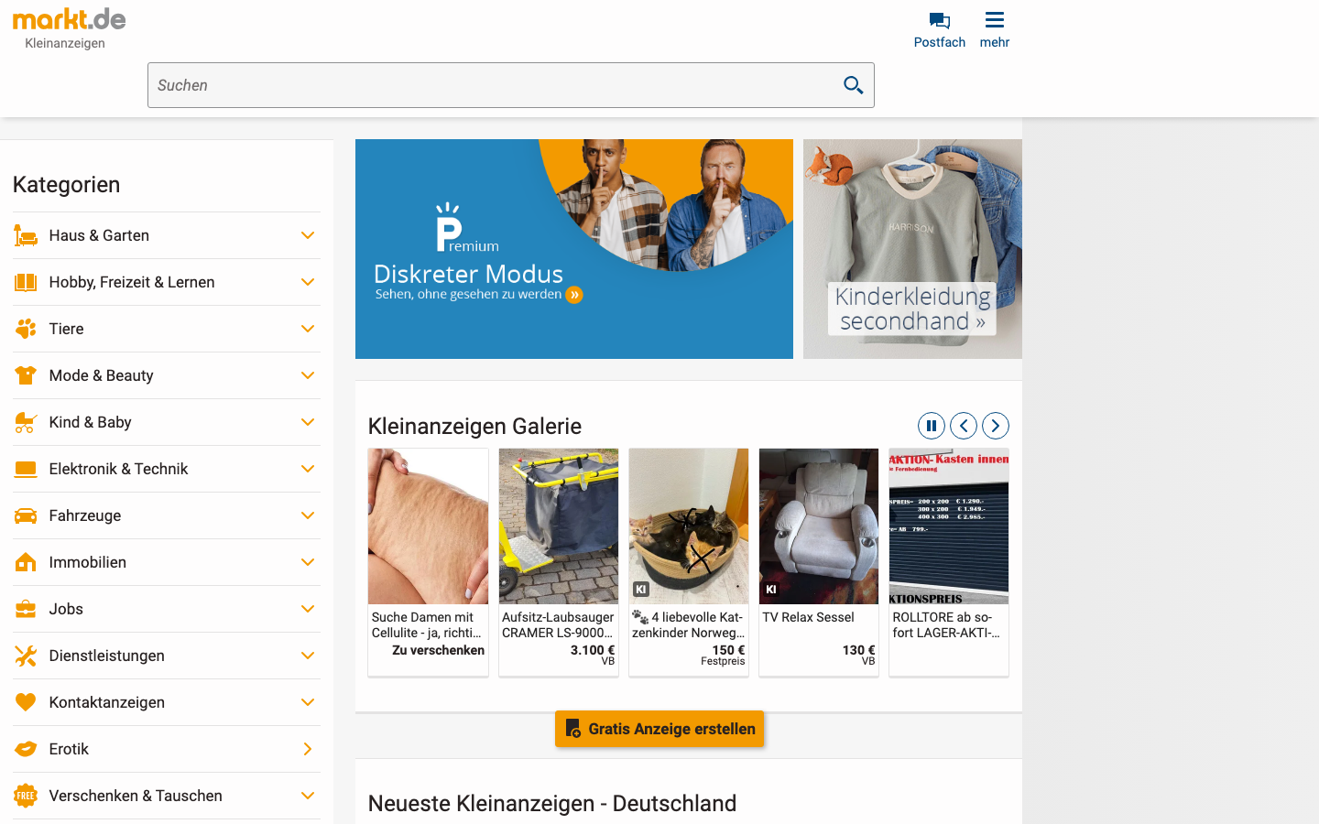Viewport: 1319px width, 824px height.
Task: Open the Aufsitz-Laubsauger CRAMER listing
Action: tap(559, 562)
